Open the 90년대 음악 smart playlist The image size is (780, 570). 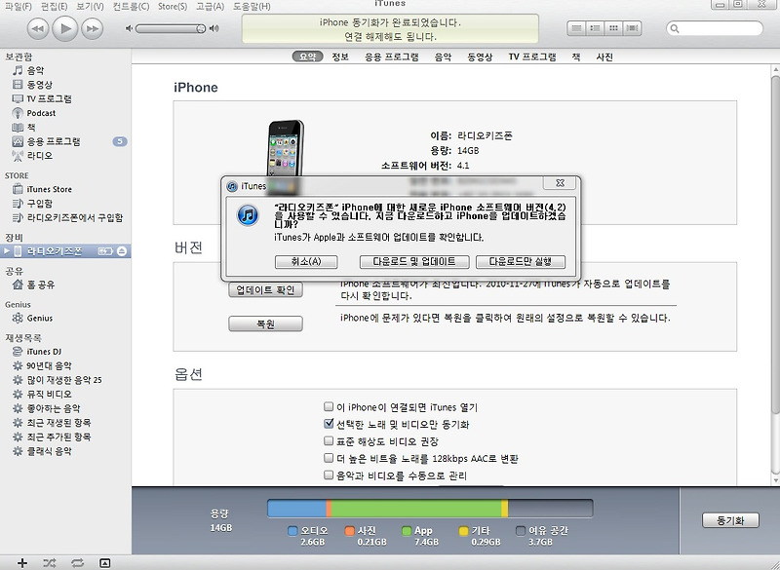pyautogui.click(x=49, y=365)
